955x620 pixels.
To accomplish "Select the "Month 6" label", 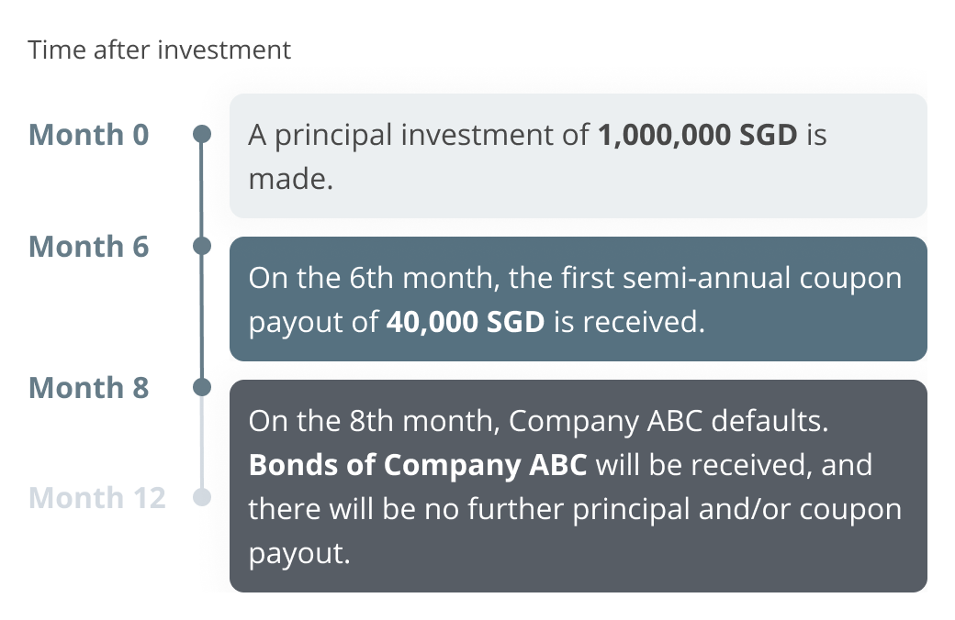I will click(88, 246).
